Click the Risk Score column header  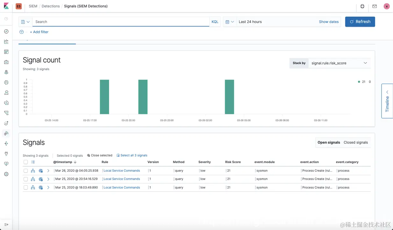click(x=233, y=162)
